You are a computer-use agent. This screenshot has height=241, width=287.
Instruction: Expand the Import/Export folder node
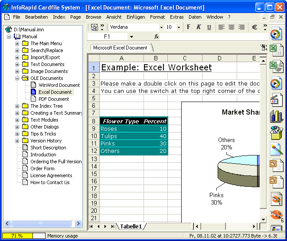pyautogui.click(x=17, y=58)
